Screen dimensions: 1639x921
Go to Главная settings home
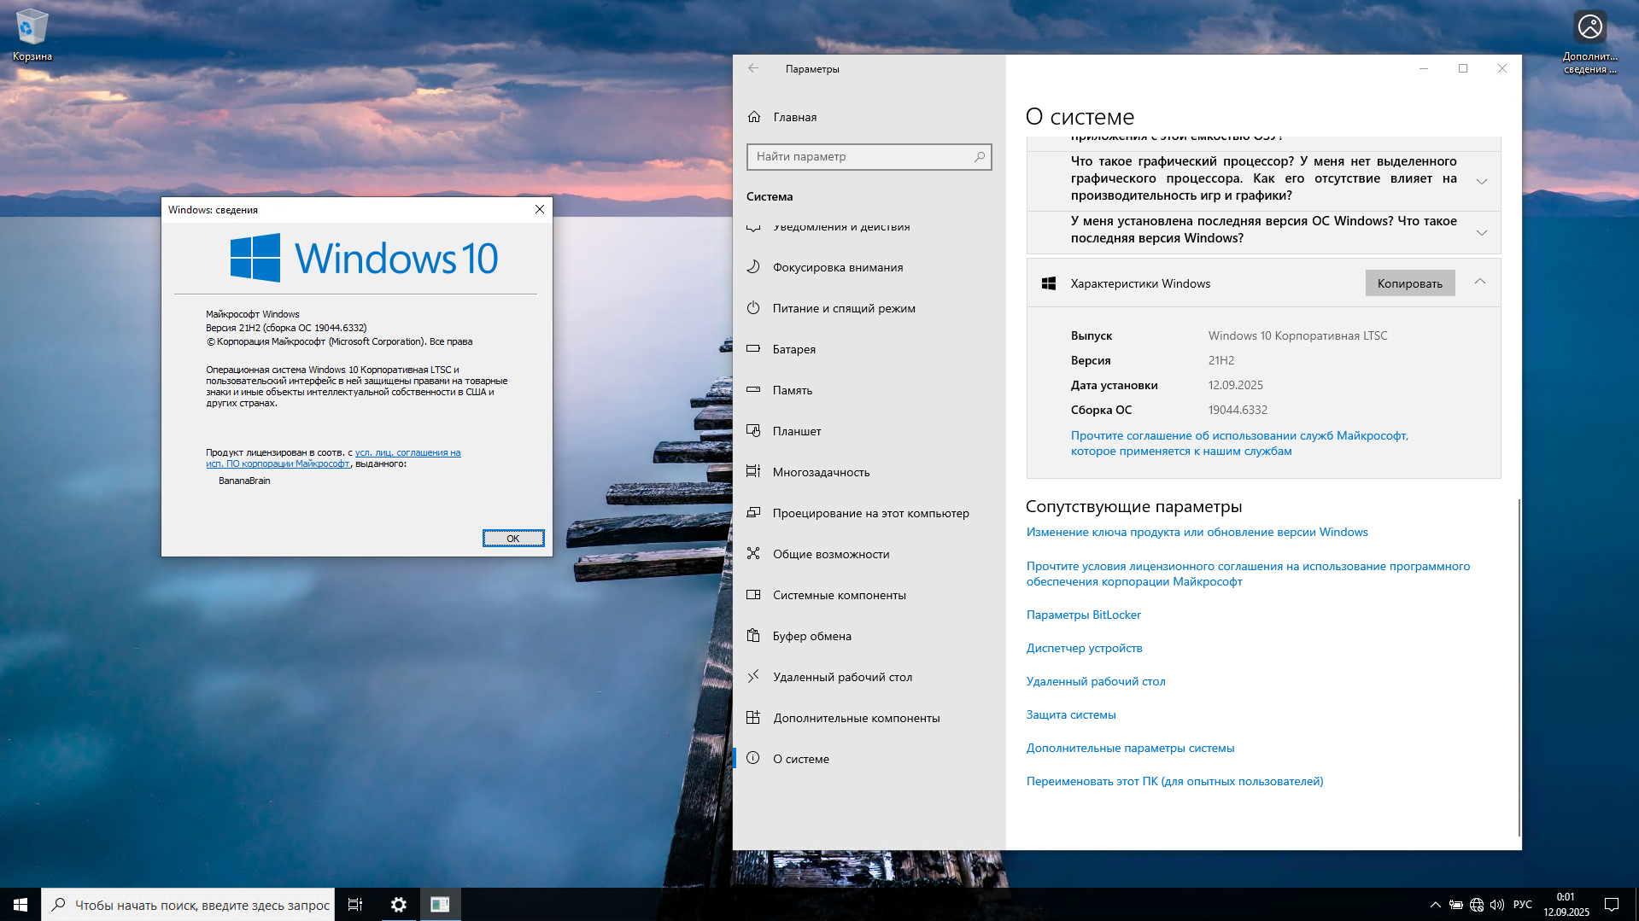tap(869, 117)
